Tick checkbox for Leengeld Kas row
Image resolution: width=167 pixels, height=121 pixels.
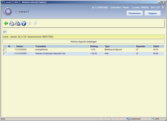pos(5,50)
